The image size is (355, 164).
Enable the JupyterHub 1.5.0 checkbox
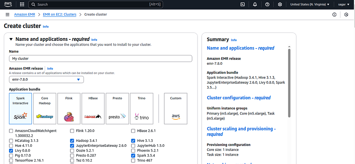pyautogui.click(x=133, y=145)
